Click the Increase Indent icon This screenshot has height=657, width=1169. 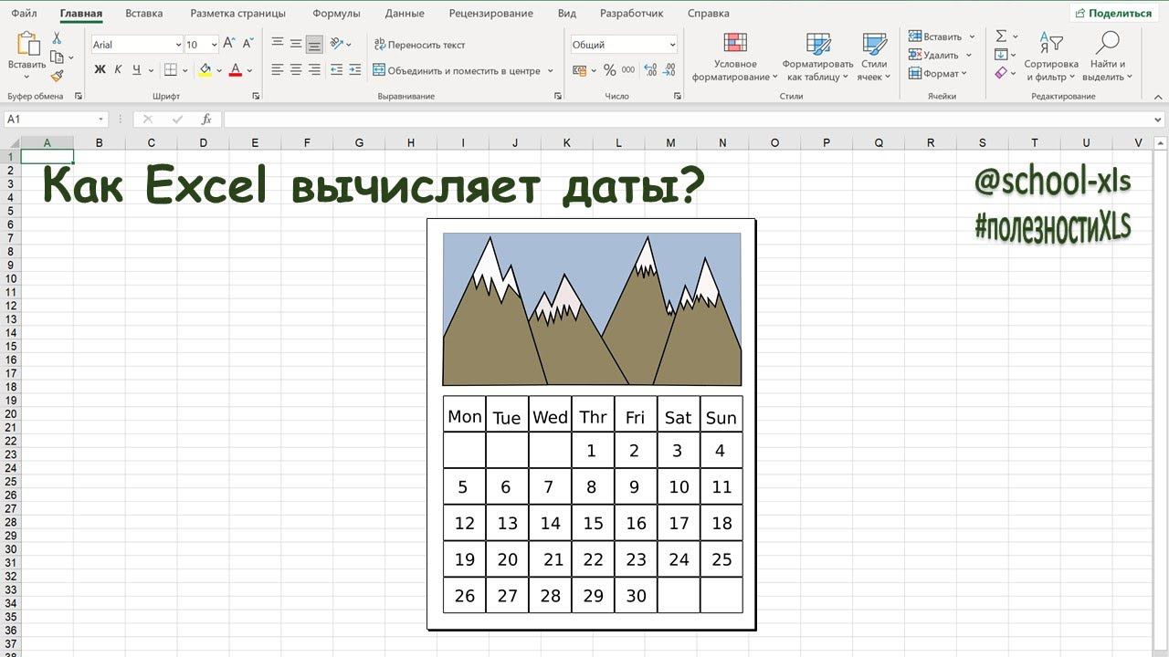click(354, 69)
